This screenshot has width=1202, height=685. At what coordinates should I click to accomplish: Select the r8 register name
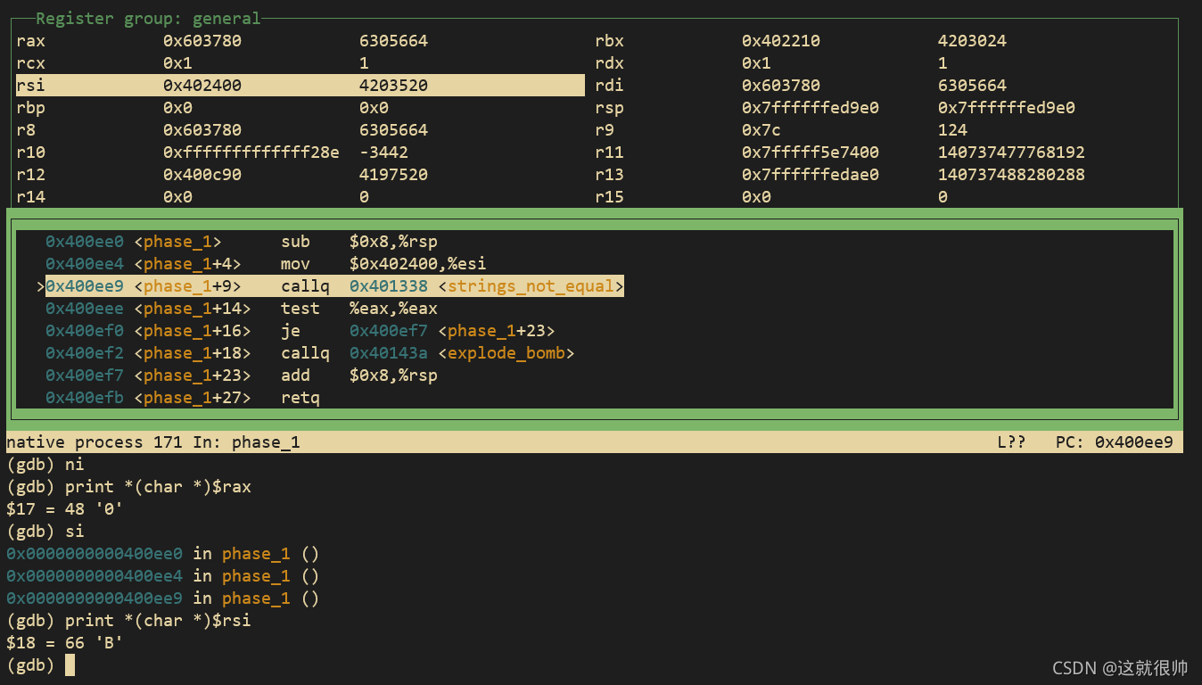click(x=26, y=130)
